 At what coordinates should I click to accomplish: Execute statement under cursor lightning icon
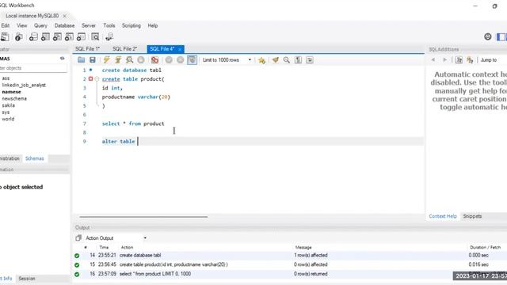[118, 60]
